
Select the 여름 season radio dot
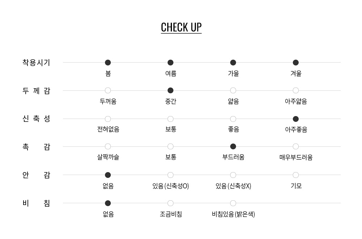pyautogui.click(x=171, y=63)
